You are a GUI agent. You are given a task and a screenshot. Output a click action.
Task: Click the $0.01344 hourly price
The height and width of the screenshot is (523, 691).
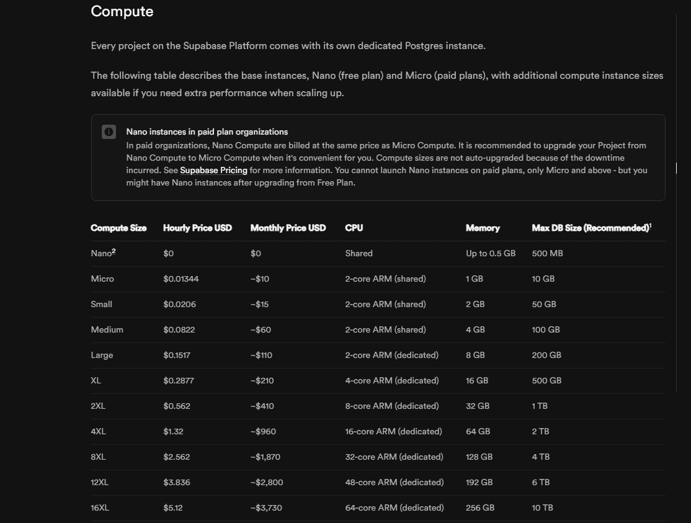coord(181,279)
